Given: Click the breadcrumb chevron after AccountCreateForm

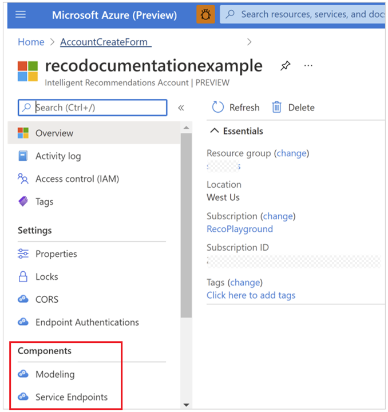Looking at the screenshot, I should coord(250,42).
